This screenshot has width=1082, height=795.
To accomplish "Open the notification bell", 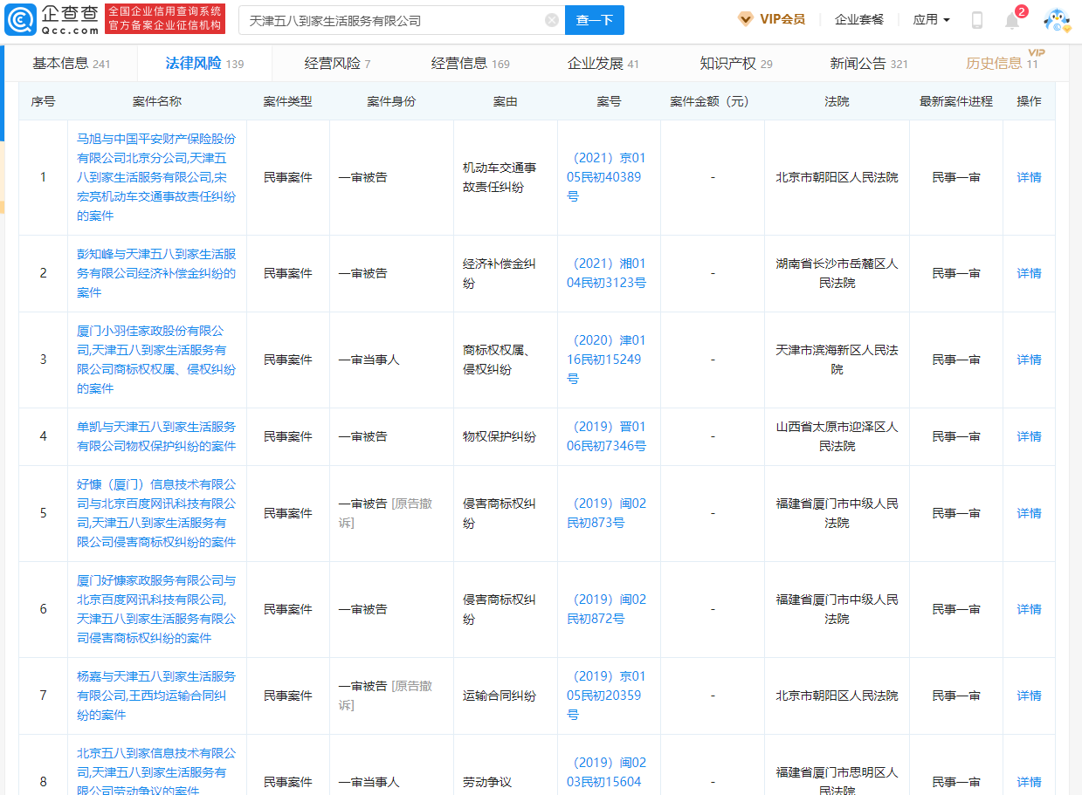I will 1012,20.
